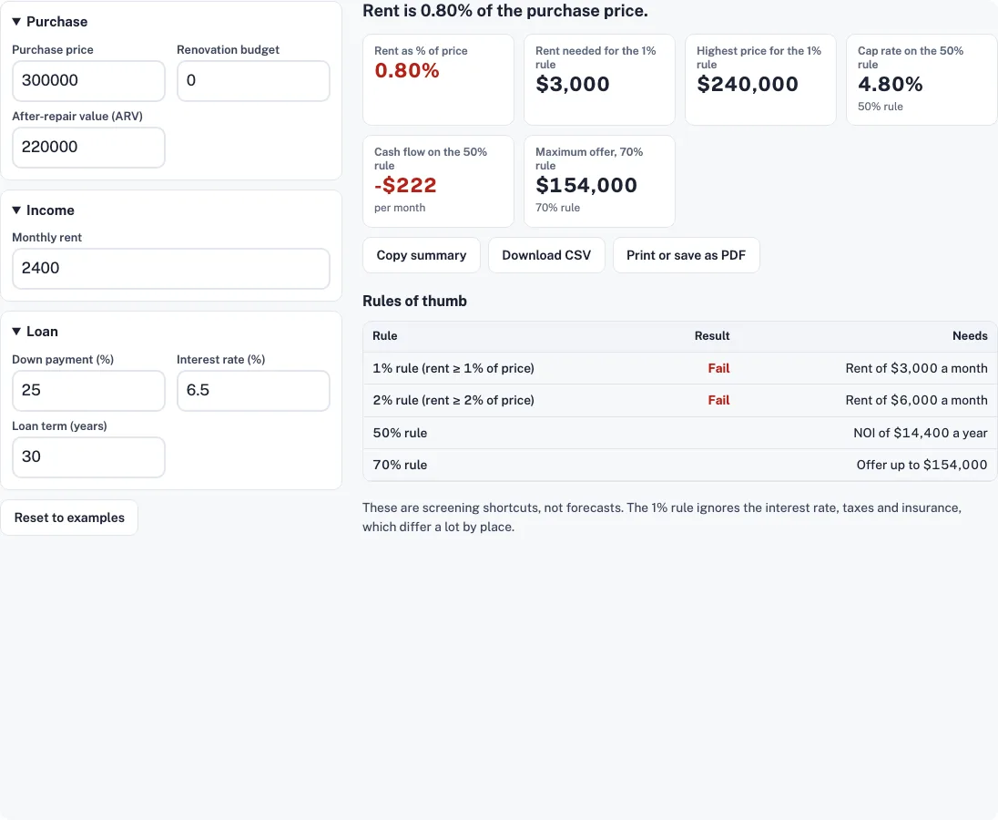998x820 pixels.
Task: Set the Down payment (%) field
Action: tap(88, 390)
